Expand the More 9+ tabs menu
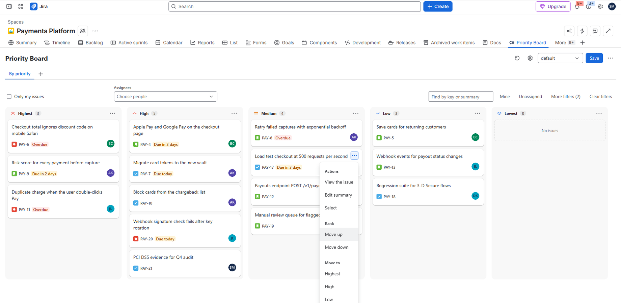Image resolution: width=621 pixels, height=303 pixels. 564,43
